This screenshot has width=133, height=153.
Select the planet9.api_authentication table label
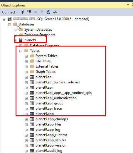click(56, 98)
